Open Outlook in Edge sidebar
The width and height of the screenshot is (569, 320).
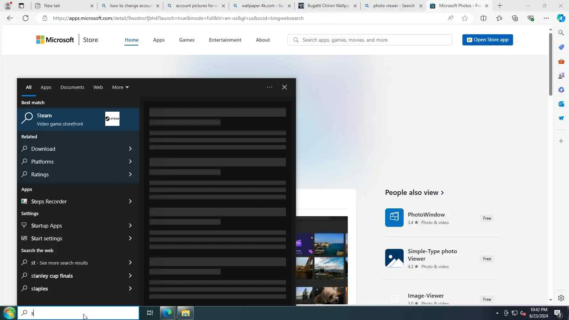coord(561,104)
